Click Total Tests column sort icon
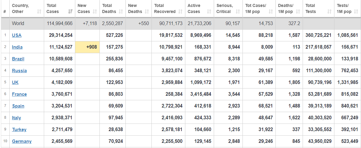 pos(329,12)
